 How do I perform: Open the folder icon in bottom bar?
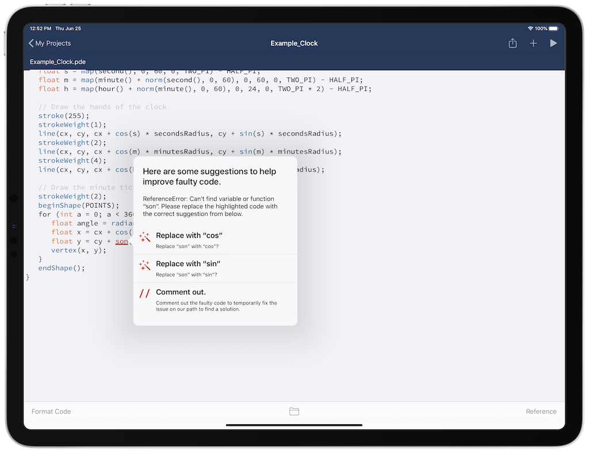(x=294, y=411)
